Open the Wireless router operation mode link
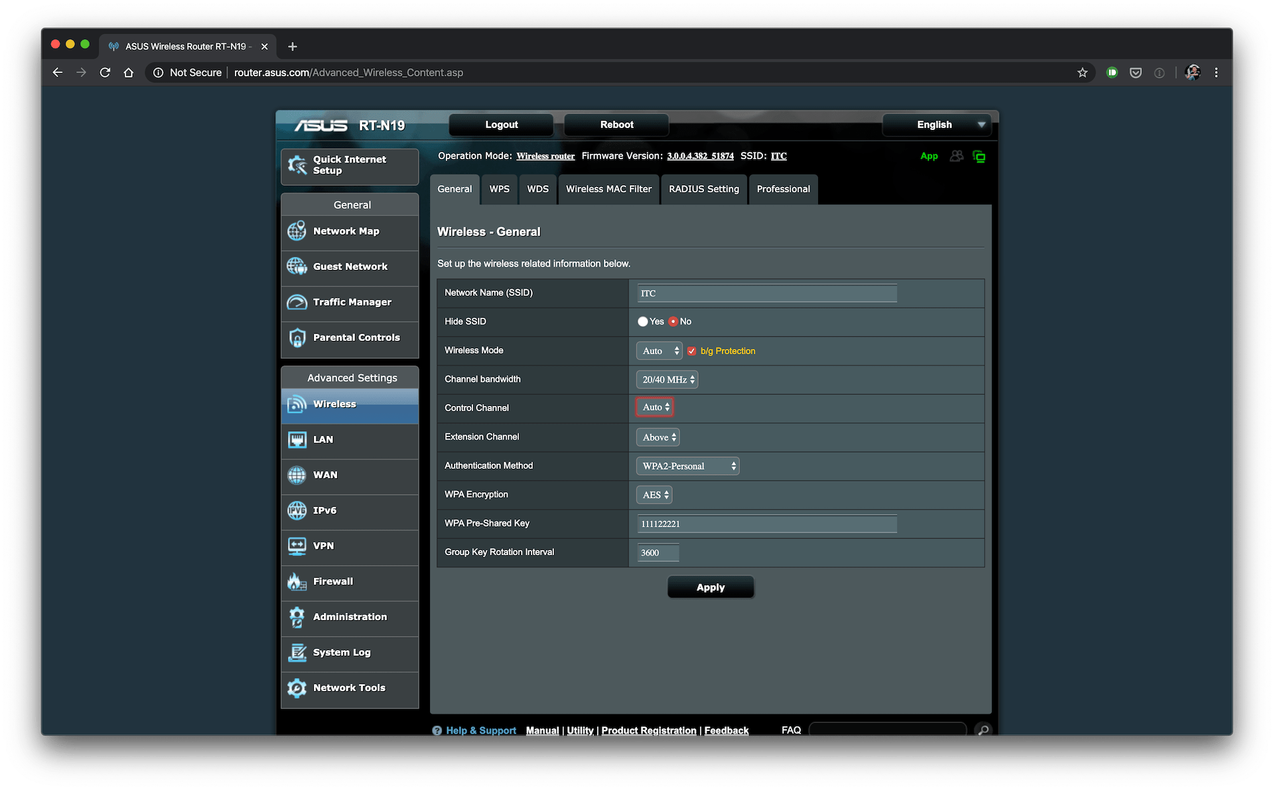 [545, 157]
